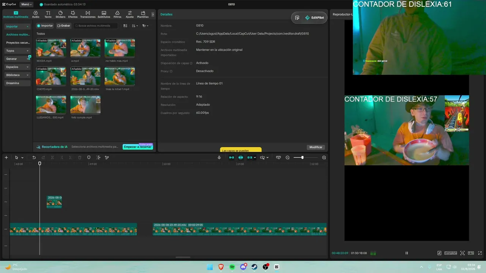Collapse the Importar section
486x273 pixels.
(x=17, y=27)
